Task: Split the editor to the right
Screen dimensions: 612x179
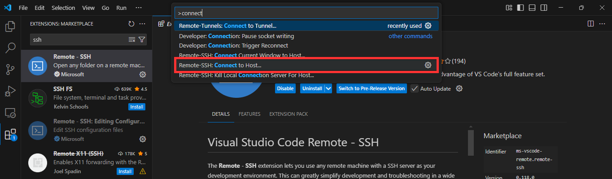Action: (590, 23)
